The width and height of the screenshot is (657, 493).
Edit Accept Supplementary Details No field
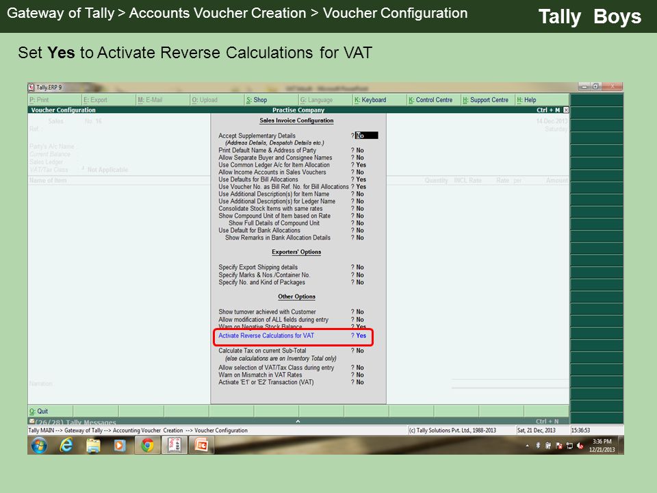tap(367, 136)
